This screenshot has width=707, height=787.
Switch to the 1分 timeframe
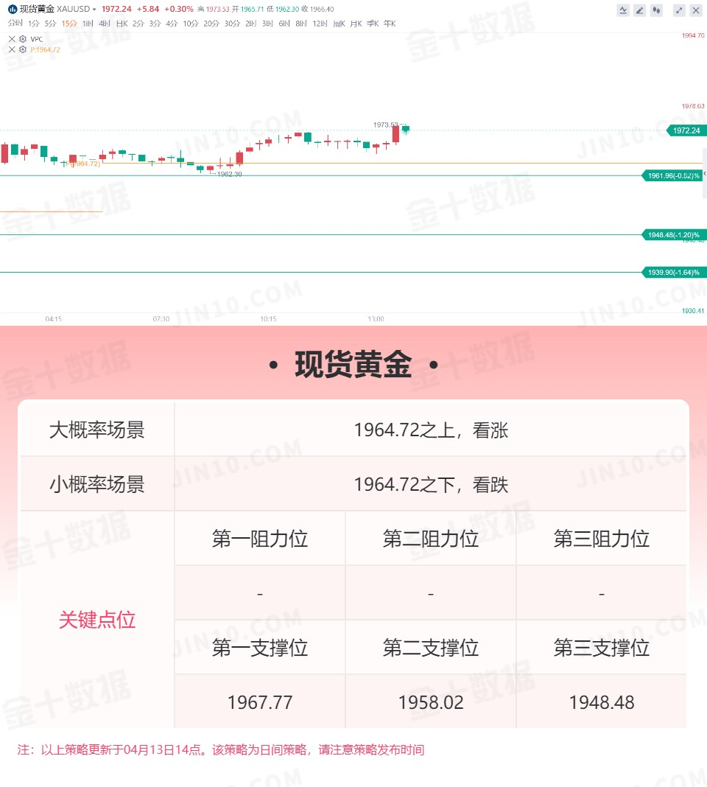pos(34,24)
